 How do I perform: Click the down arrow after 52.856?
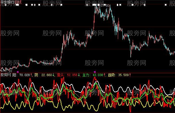coord(79,75)
